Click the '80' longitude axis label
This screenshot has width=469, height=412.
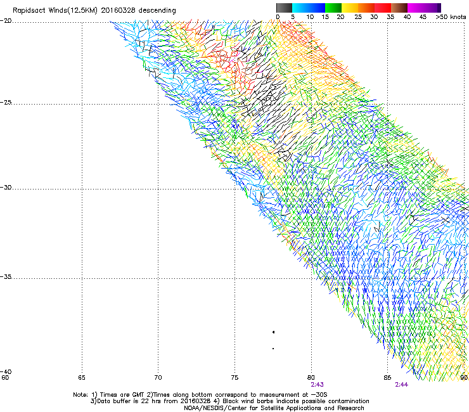pyautogui.click(x=311, y=377)
